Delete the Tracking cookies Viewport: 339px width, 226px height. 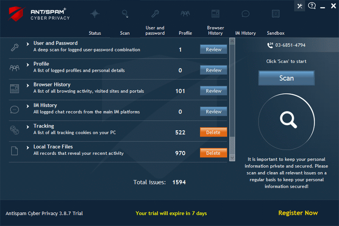[214, 132]
